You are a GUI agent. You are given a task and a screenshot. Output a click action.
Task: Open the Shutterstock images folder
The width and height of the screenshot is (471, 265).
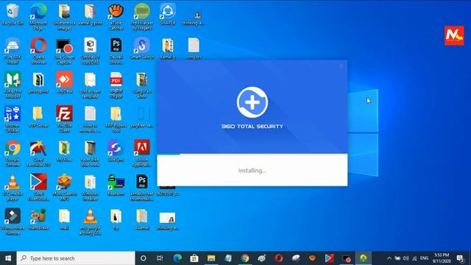pyautogui.click(x=64, y=16)
